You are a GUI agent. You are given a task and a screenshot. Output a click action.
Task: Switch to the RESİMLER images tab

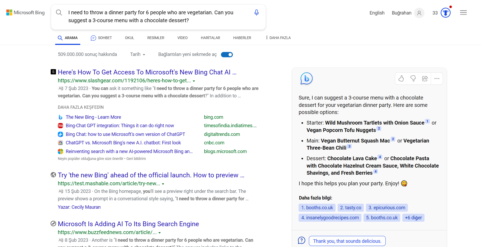156,38
